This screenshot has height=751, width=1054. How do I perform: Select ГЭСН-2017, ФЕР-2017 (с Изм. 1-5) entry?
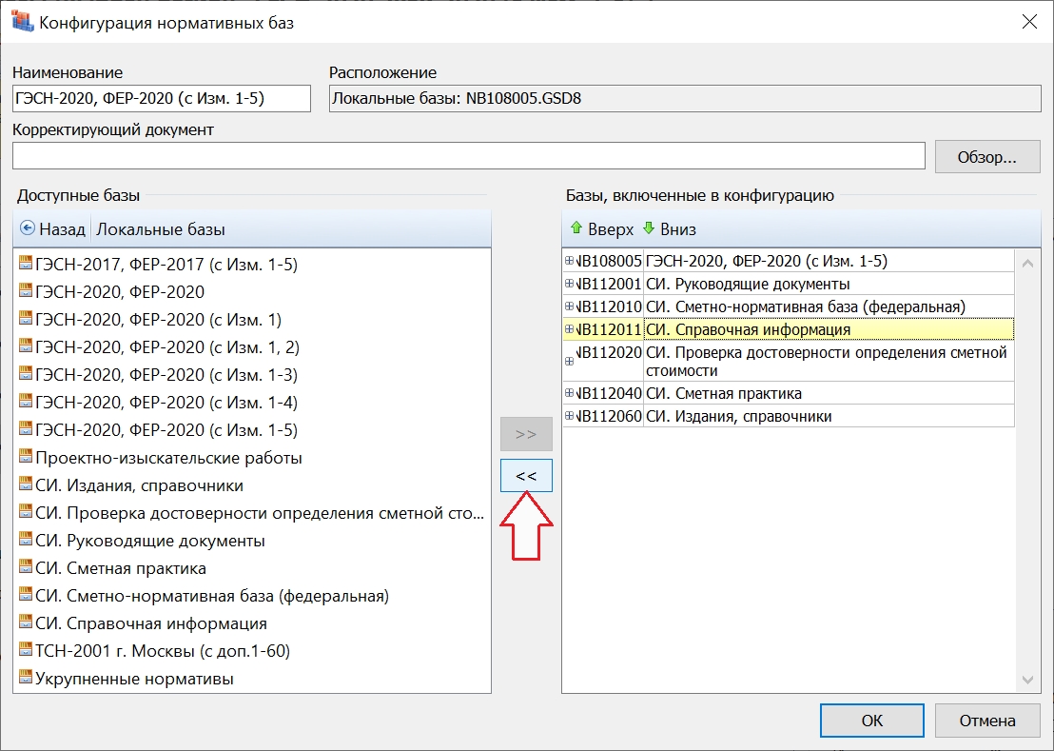tap(166, 265)
